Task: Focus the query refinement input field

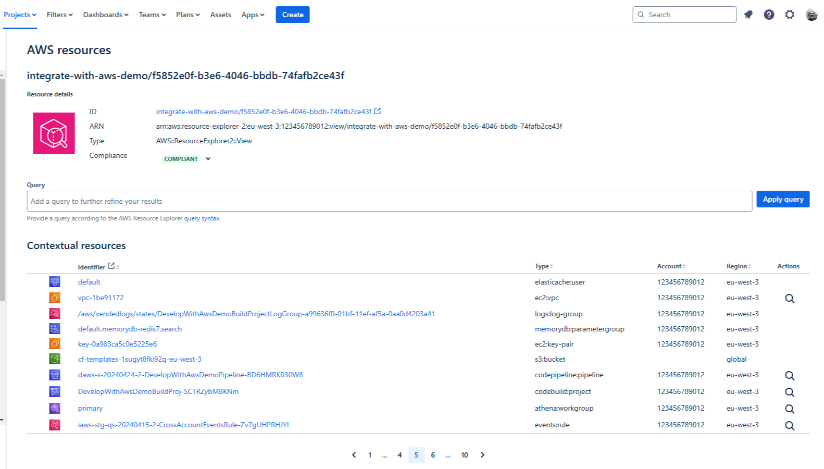Action: (x=389, y=201)
